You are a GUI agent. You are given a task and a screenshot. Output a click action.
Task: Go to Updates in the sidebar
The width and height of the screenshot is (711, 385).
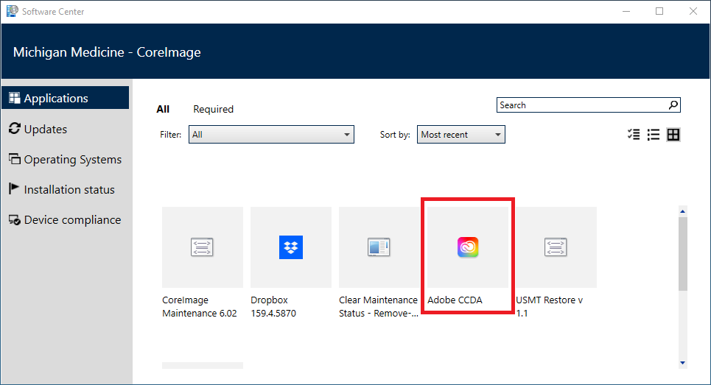[45, 129]
